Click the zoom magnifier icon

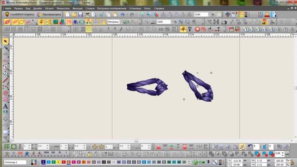point(147,22)
